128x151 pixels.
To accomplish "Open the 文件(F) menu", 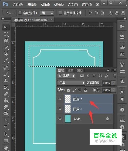I will (x=18, y=5).
